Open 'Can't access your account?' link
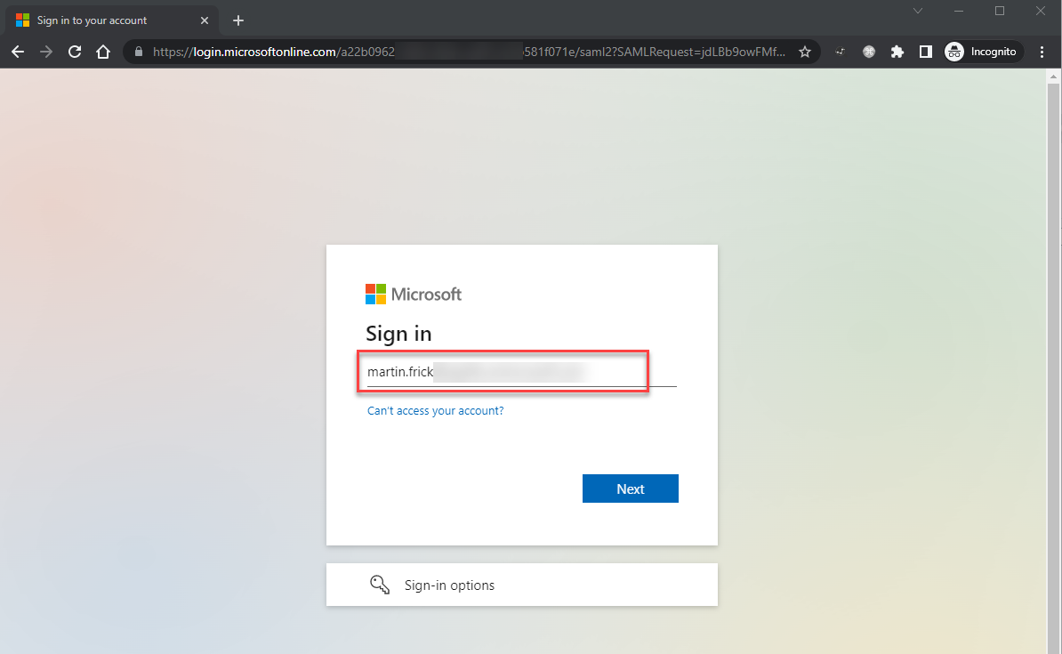This screenshot has height=654, width=1062. (x=436, y=411)
